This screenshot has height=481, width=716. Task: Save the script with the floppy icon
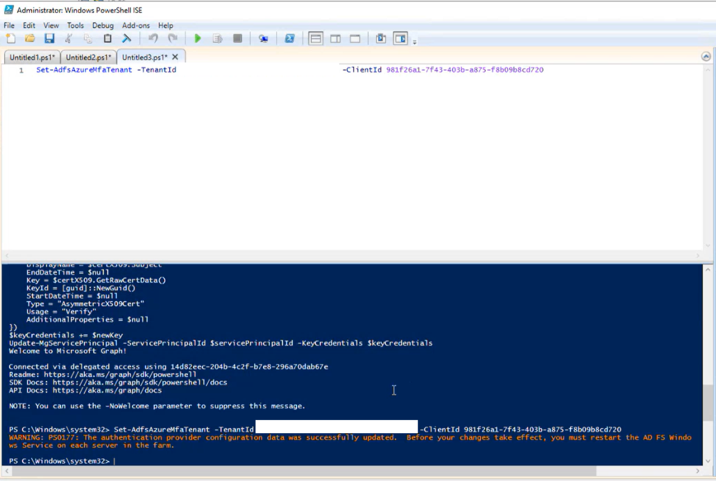coord(49,39)
